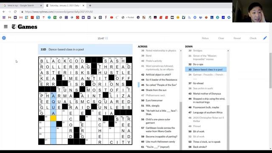Click the Rebus button
Screen dimensions: 272x153
(205, 38)
